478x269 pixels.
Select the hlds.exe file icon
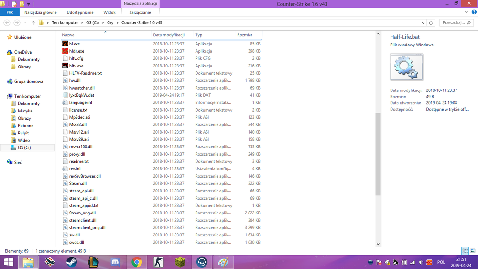click(x=65, y=51)
